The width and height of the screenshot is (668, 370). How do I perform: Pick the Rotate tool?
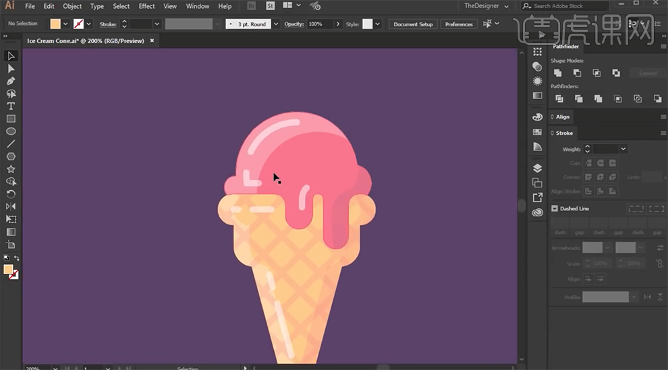point(11,194)
